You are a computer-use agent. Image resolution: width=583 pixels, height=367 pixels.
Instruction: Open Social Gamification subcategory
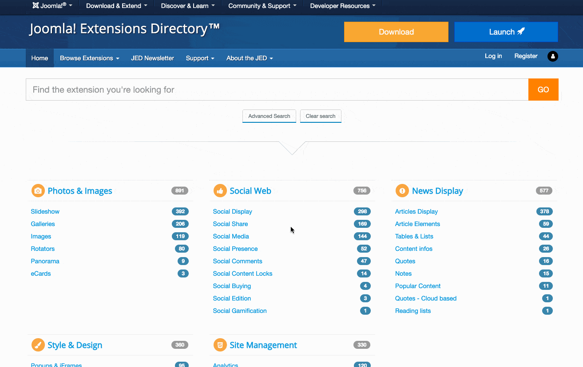(240, 311)
